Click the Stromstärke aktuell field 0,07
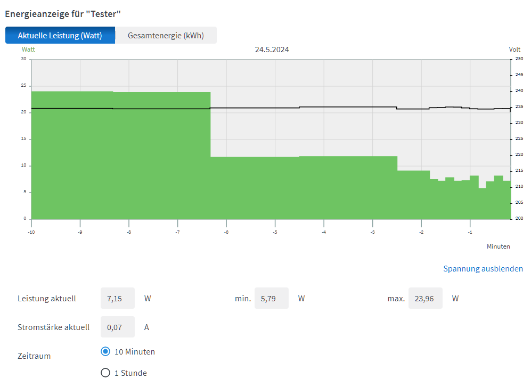Screen dimensions: 531x387 tap(118, 327)
